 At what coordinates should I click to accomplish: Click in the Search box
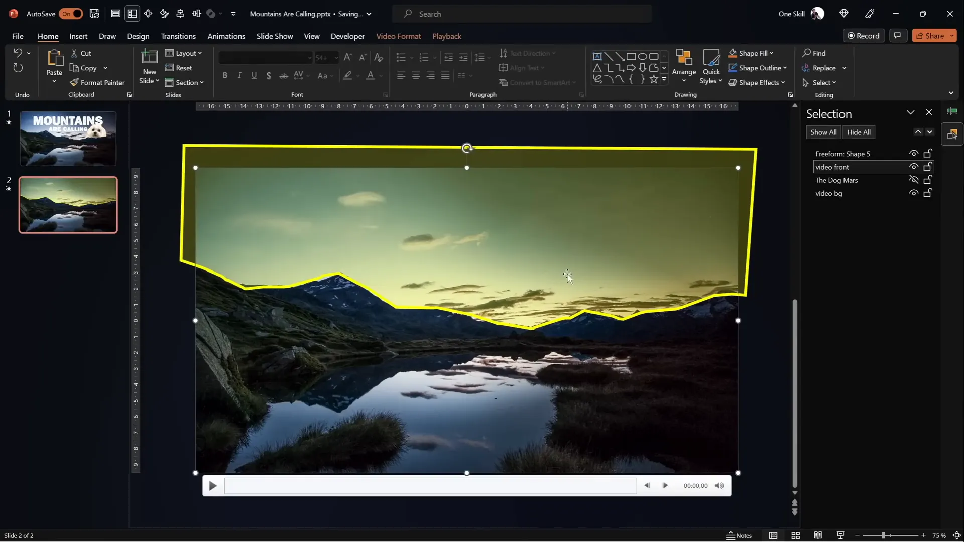coord(522,14)
